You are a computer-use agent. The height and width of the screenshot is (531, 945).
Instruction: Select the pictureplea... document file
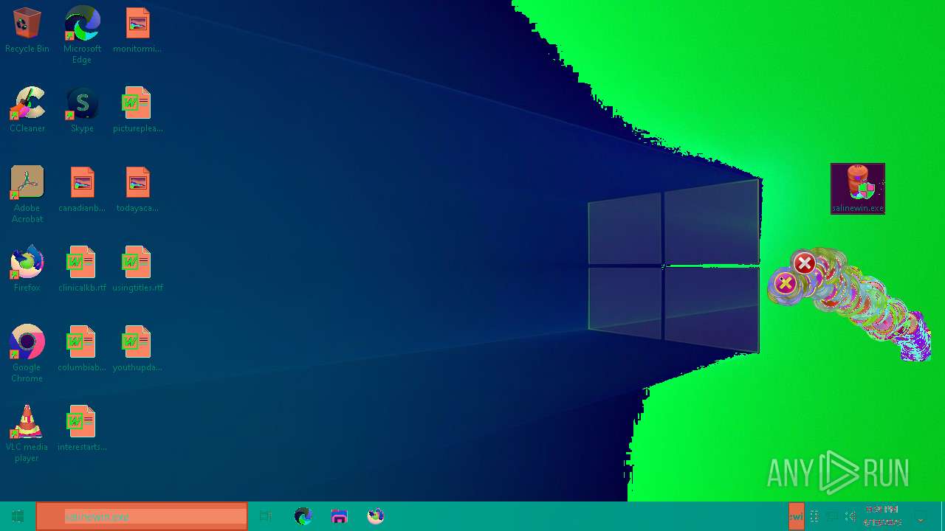(x=137, y=110)
